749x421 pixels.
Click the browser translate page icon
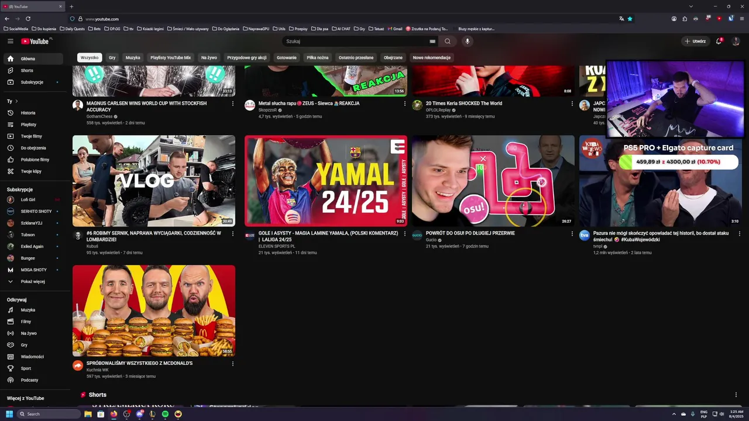click(621, 19)
